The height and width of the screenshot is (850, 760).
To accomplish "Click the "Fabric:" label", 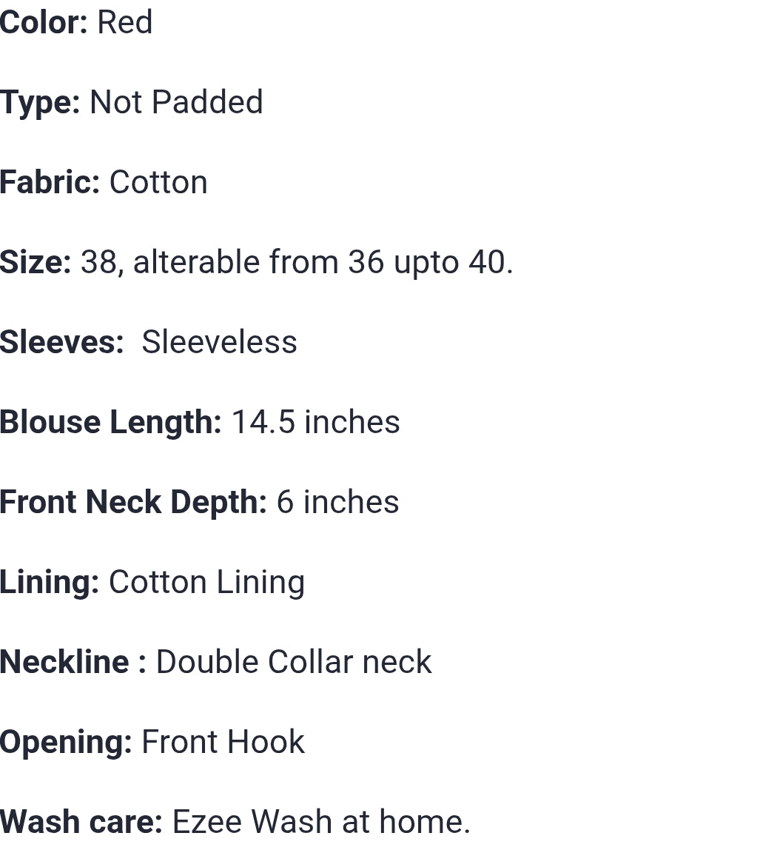I will 50,182.
